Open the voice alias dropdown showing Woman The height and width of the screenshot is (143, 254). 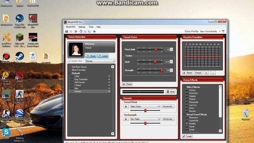tap(100, 61)
